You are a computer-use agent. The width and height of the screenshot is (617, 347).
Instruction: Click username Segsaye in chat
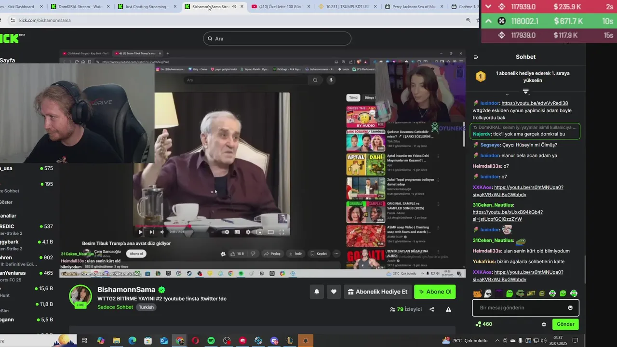[491, 145]
